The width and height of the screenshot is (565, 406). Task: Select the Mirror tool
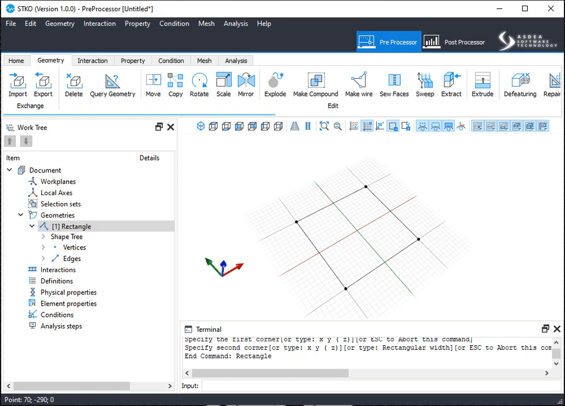246,85
